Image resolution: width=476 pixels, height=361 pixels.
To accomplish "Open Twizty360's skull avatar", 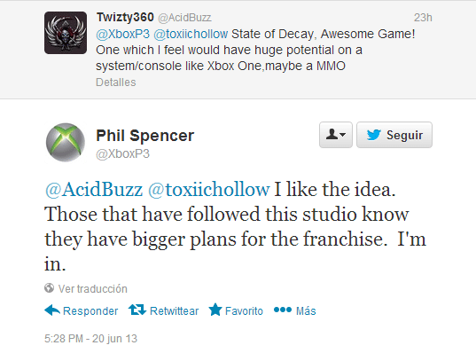I will click(x=66, y=33).
